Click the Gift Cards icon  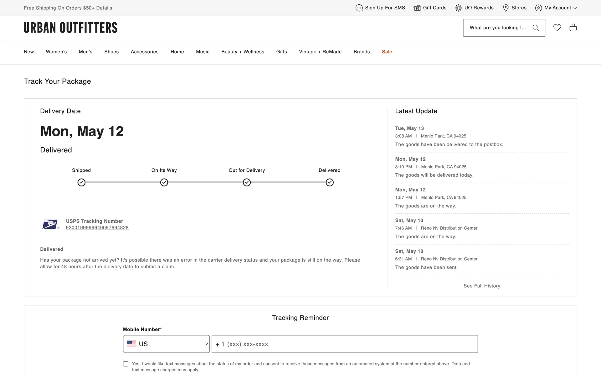pyautogui.click(x=417, y=8)
